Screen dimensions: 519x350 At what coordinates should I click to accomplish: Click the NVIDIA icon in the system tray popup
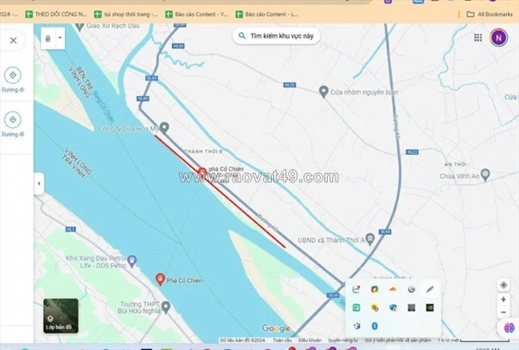(430, 308)
